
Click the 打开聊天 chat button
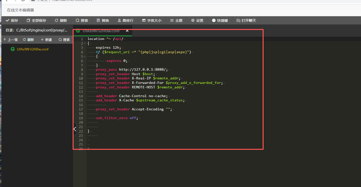point(246,20)
